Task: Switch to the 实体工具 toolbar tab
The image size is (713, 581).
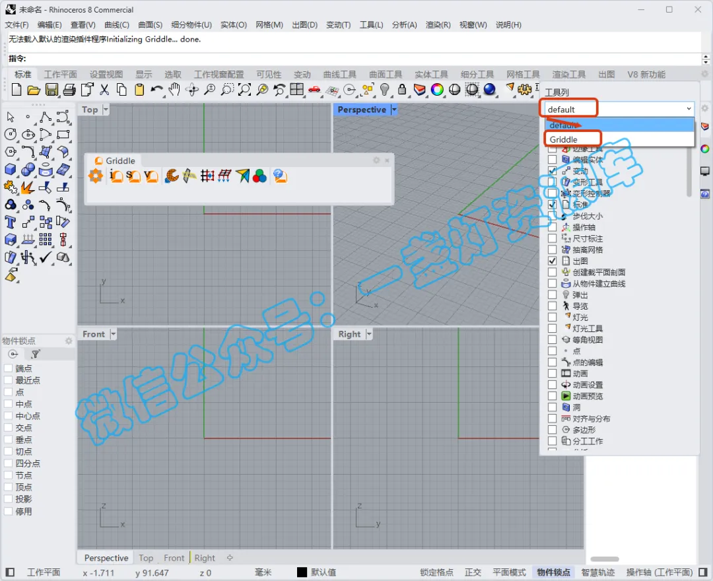Action: click(x=431, y=75)
